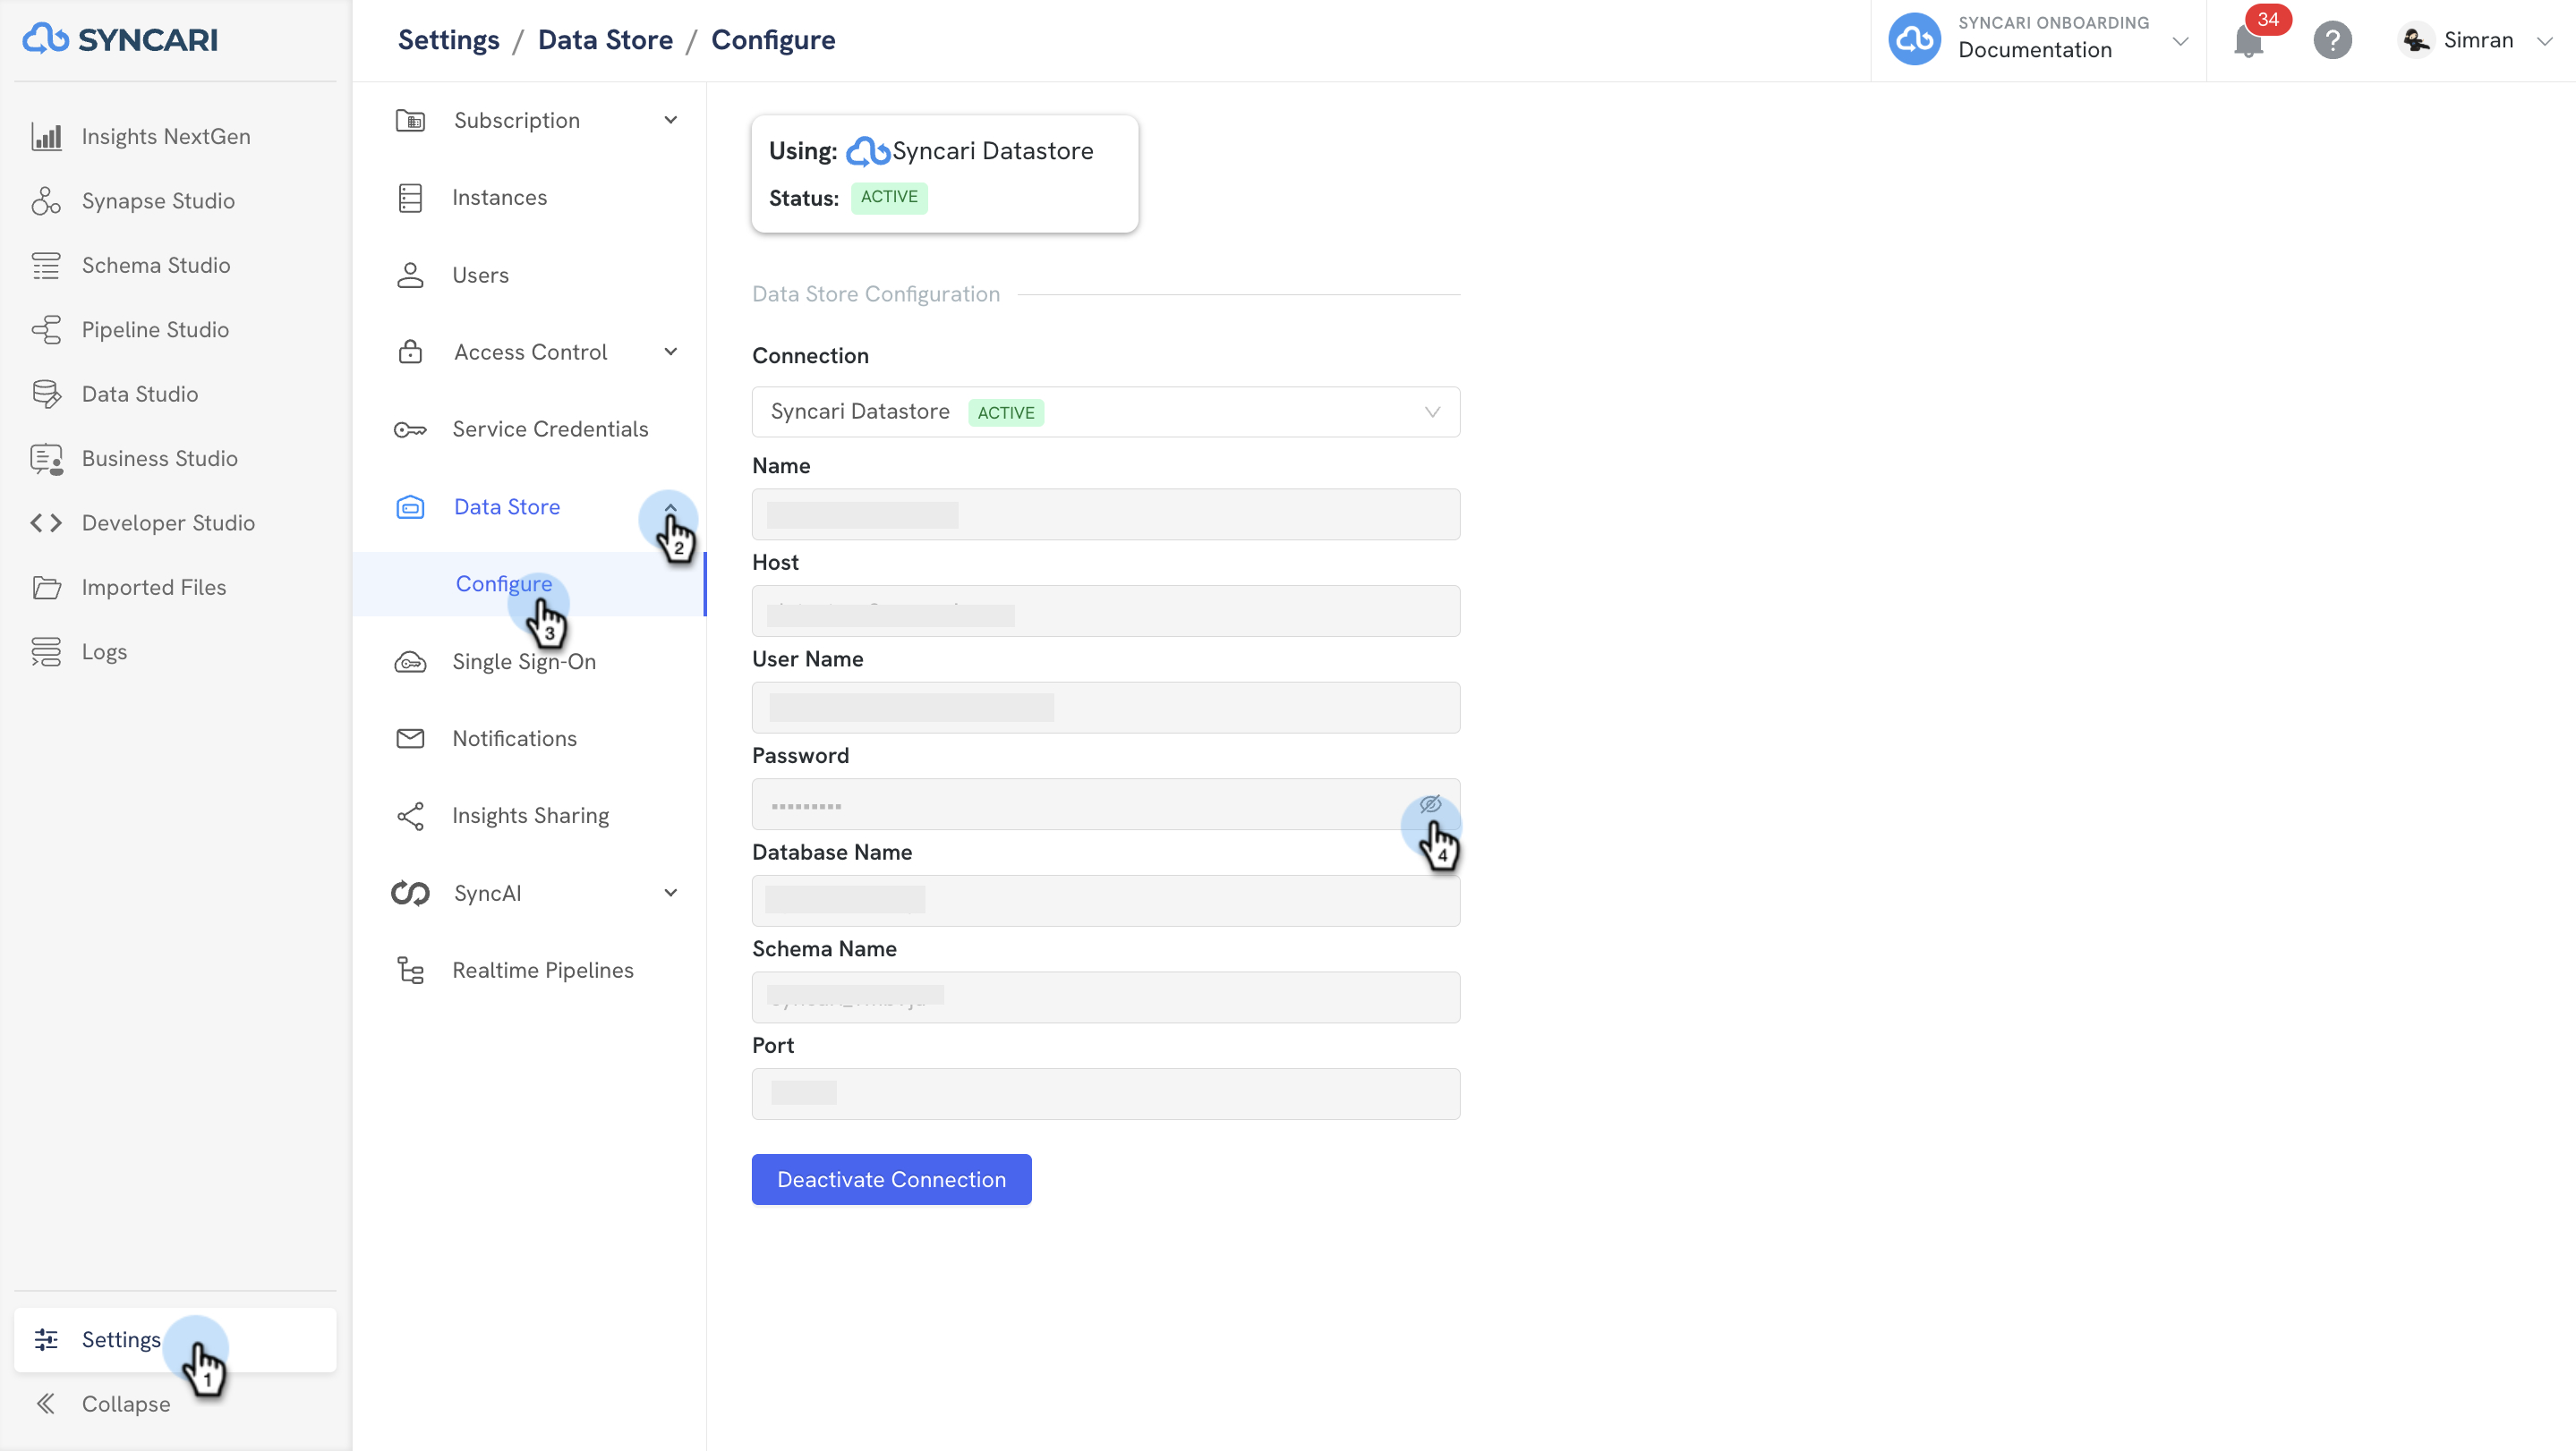Open the Connection dropdown Syncari Datastore
The image size is (2576, 1451).
(x=1105, y=412)
